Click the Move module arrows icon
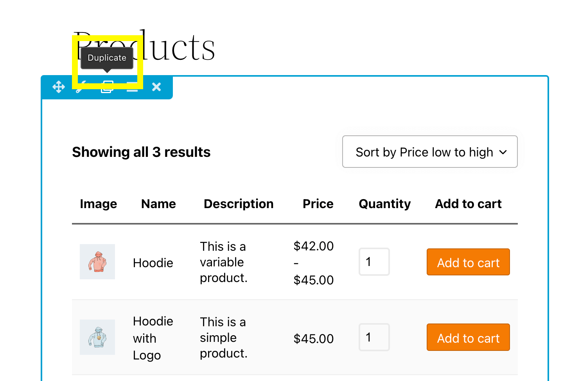This screenshot has width=562, height=381. click(59, 87)
